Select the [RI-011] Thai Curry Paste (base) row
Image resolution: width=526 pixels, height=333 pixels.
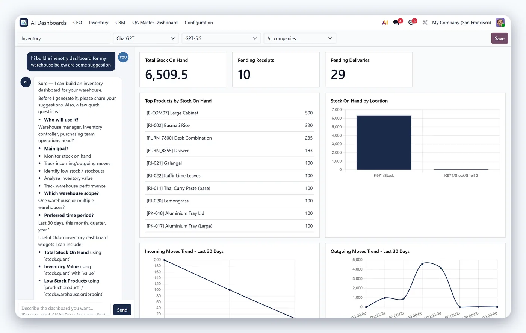[230, 188]
